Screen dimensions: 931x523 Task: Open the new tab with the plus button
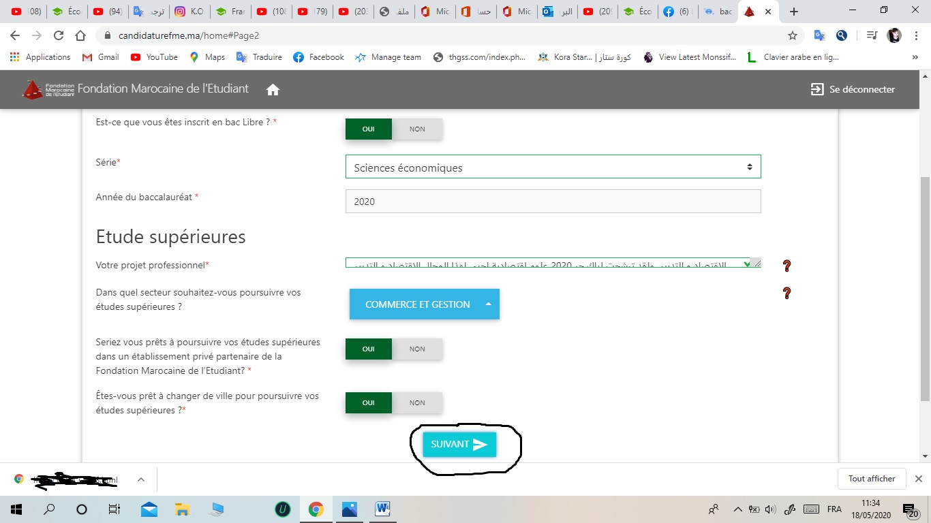pyautogui.click(x=793, y=12)
